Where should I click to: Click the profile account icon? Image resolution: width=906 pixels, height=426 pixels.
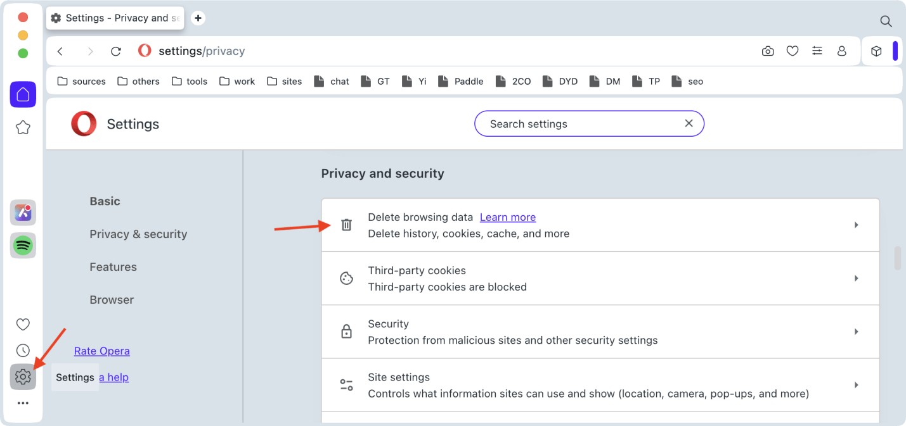pyautogui.click(x=842, y=51)
